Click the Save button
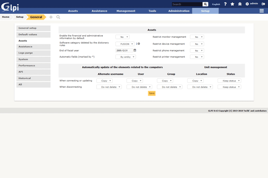The image size is (268, 178). 151,93
